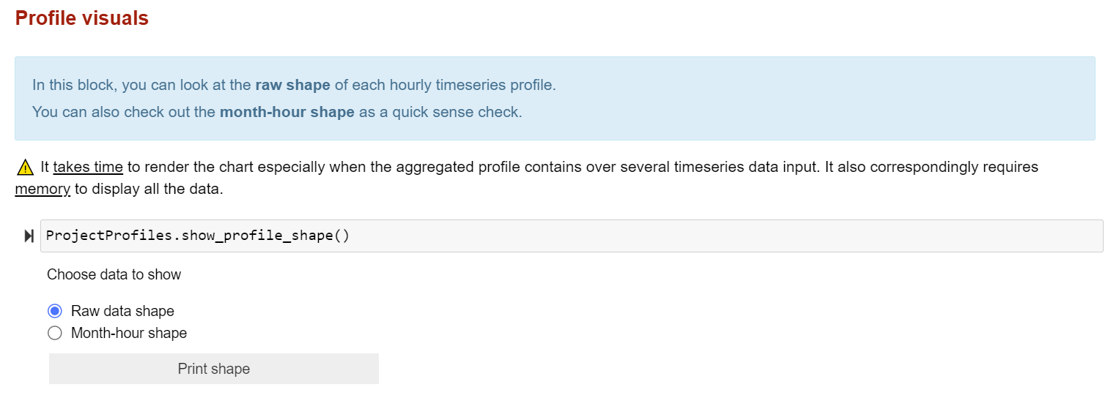
Task: Click the "Month-hour shape" option label
Action: [129, 333]
